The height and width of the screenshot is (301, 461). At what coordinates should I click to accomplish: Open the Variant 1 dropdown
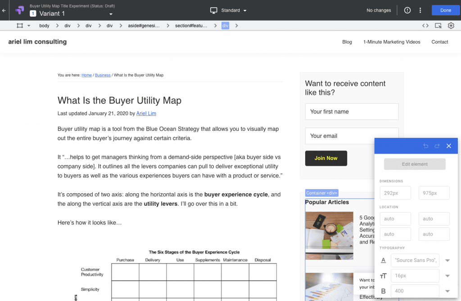click(110, 13)
